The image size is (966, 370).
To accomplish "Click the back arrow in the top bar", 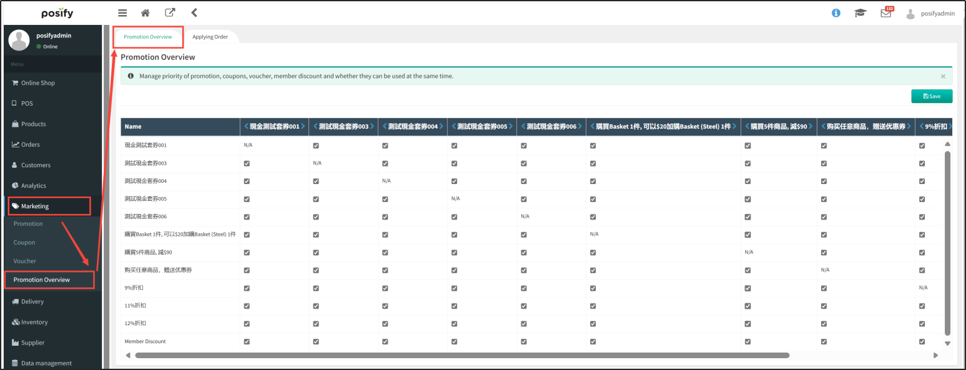I will point(193,12).
